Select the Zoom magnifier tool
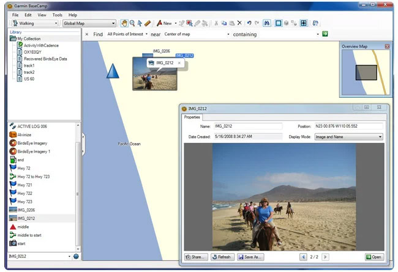 [132, 23]
